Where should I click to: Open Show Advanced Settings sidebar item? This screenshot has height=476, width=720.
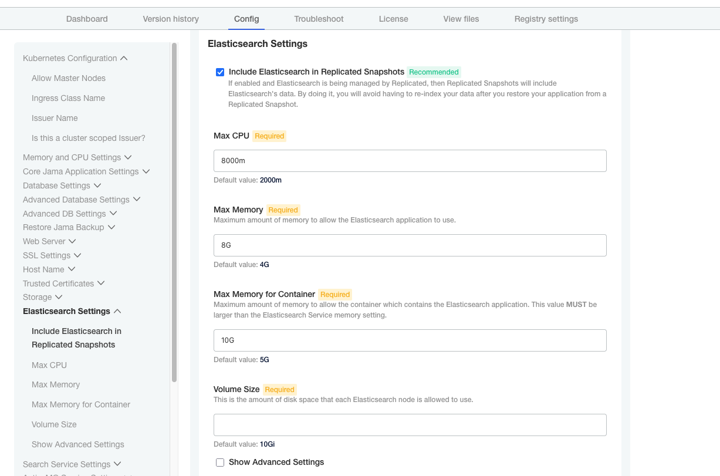click(x=78, y=444)
